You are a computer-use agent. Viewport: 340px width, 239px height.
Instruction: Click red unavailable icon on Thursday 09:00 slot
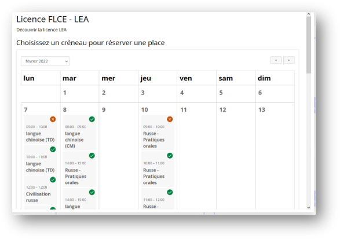170,119
